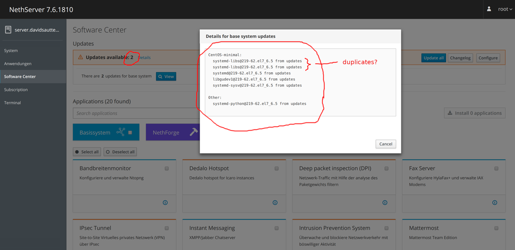The width and height of the screenshot is (515, 250).
Task: Open info icon for Bandbreitenmonitor card
Action: click(x=165, y=202)
